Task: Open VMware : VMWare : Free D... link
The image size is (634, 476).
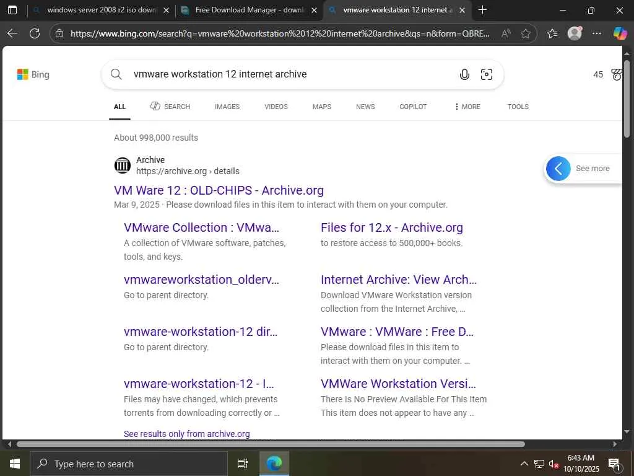Action: [x=397, y=332]
